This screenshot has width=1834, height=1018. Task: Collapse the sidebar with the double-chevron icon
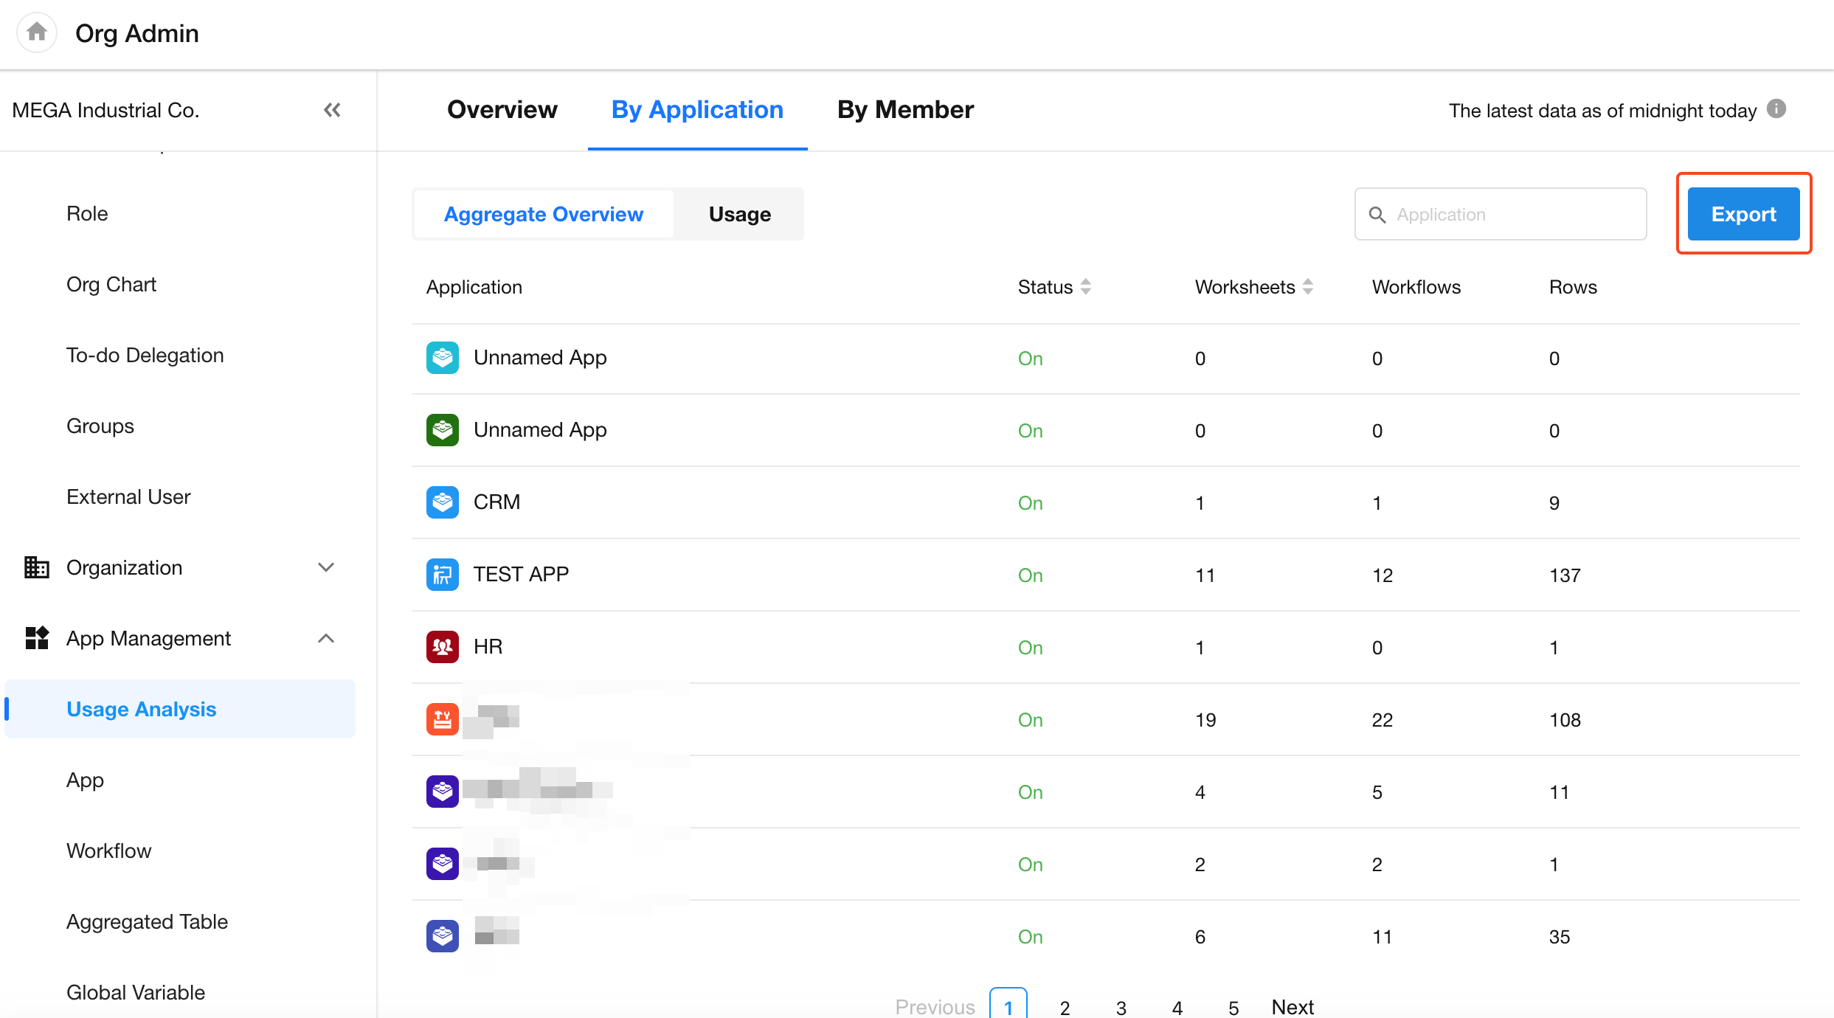pos(332,110)
